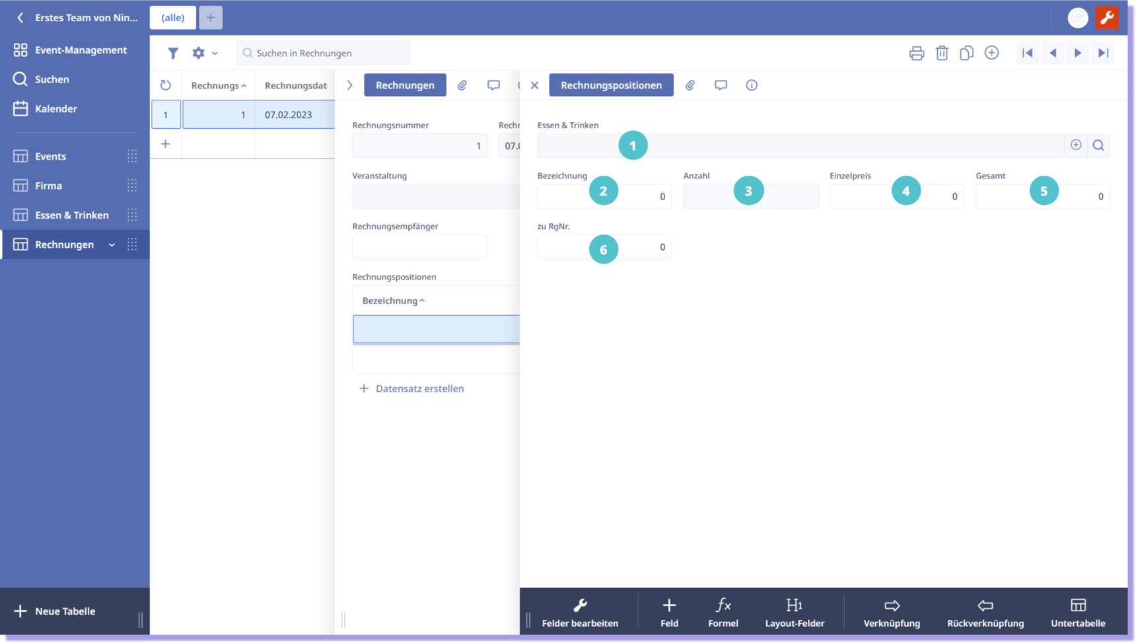This screenshot has width=1136, height=643.
Task: Jump to the last record
Action: pos(1103,54)
